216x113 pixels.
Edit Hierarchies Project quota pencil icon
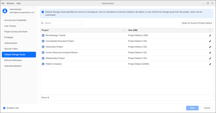point(210,47)
